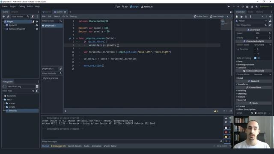The width and height of the screenshot is (274, 154).
Task: Open Motion Mode Grounded dropdown
Action: tap(262, 45)
